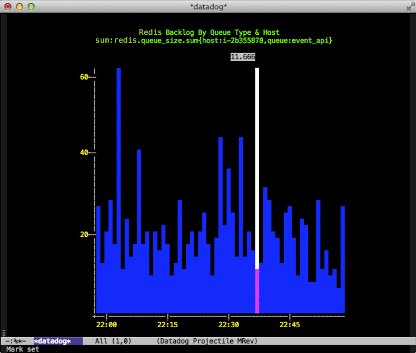This screenshot has width=416, height=353.
Task: Click the 40 y-axis label
Action: [x=83, y=153]
